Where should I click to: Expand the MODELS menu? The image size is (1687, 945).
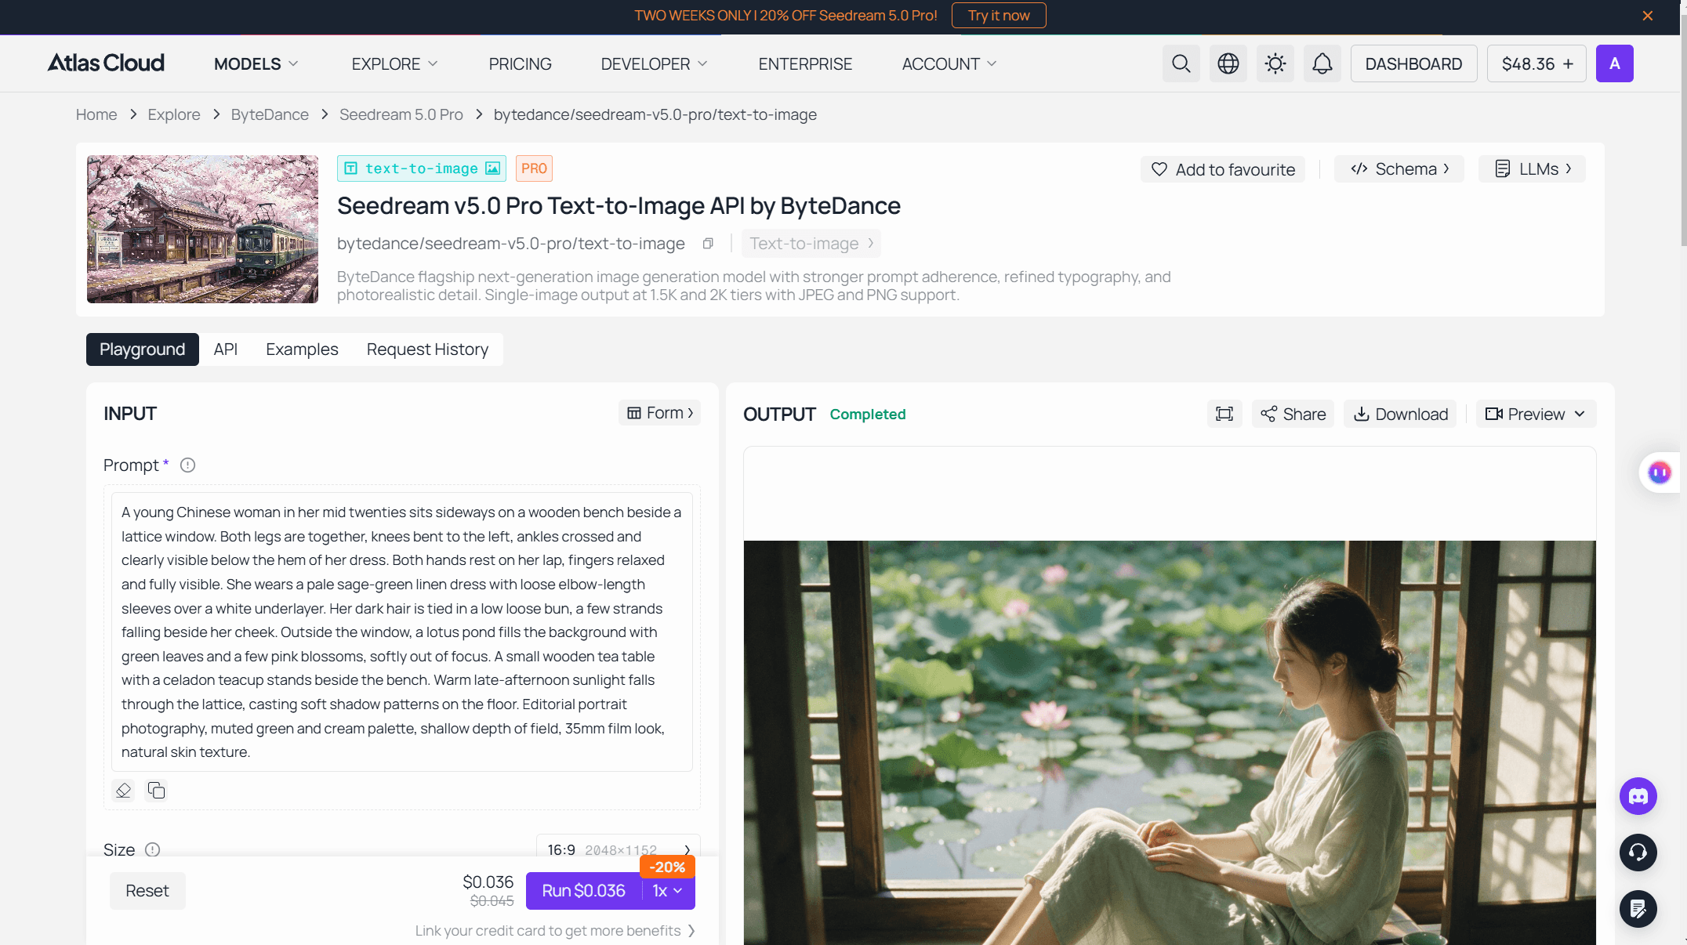tap(256, 64)
